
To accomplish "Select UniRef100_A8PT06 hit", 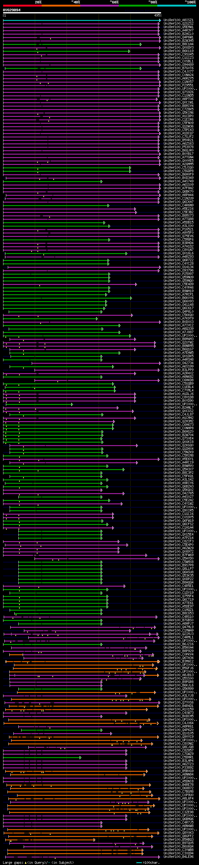I will click(x=178, y=99).
